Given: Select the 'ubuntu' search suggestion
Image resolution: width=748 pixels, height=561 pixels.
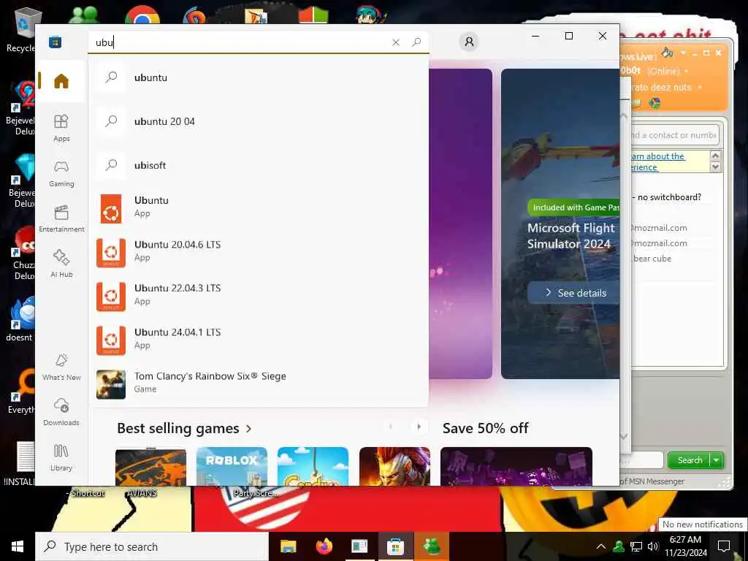Looking at the screenshot, I should [258, 77].
